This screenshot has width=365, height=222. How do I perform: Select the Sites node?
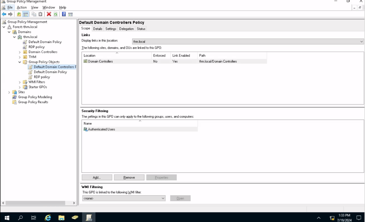pyautogui.click(x=21, y=92)
